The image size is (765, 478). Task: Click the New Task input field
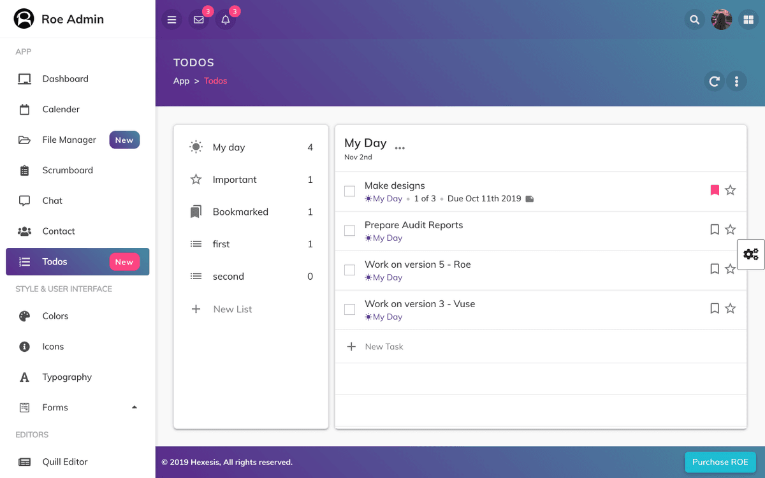[x=384, y=347]
